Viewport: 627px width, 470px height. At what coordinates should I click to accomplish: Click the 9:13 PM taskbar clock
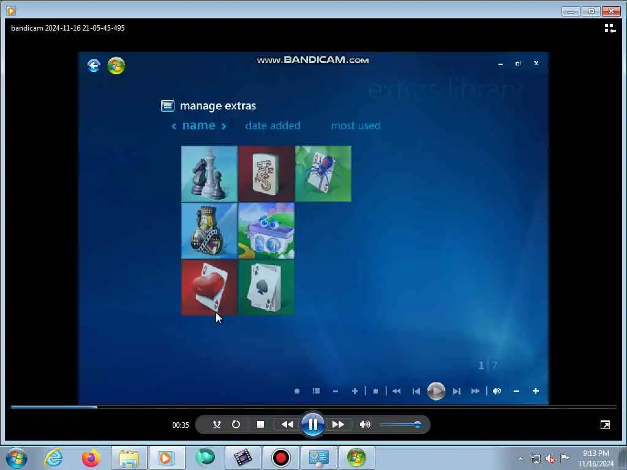click(x=596, y=453)
